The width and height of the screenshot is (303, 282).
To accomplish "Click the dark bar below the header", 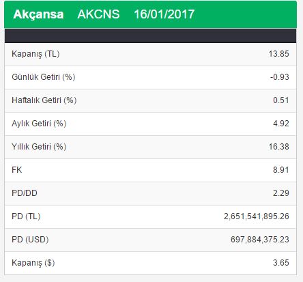I will click(151, 36).
